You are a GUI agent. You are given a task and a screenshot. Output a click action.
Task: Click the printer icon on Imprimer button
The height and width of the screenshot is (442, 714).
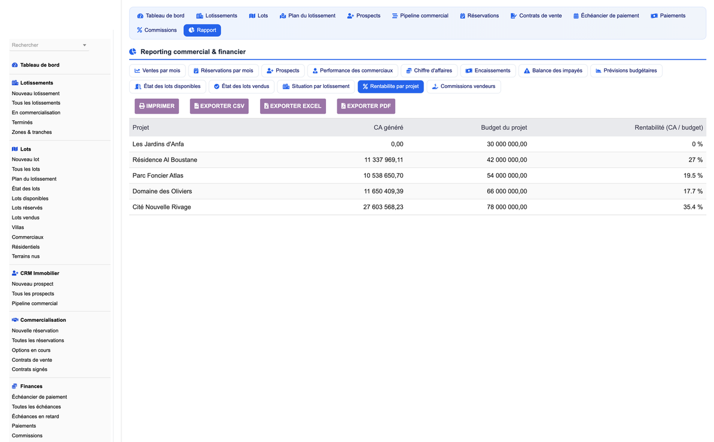click(142, 106)
